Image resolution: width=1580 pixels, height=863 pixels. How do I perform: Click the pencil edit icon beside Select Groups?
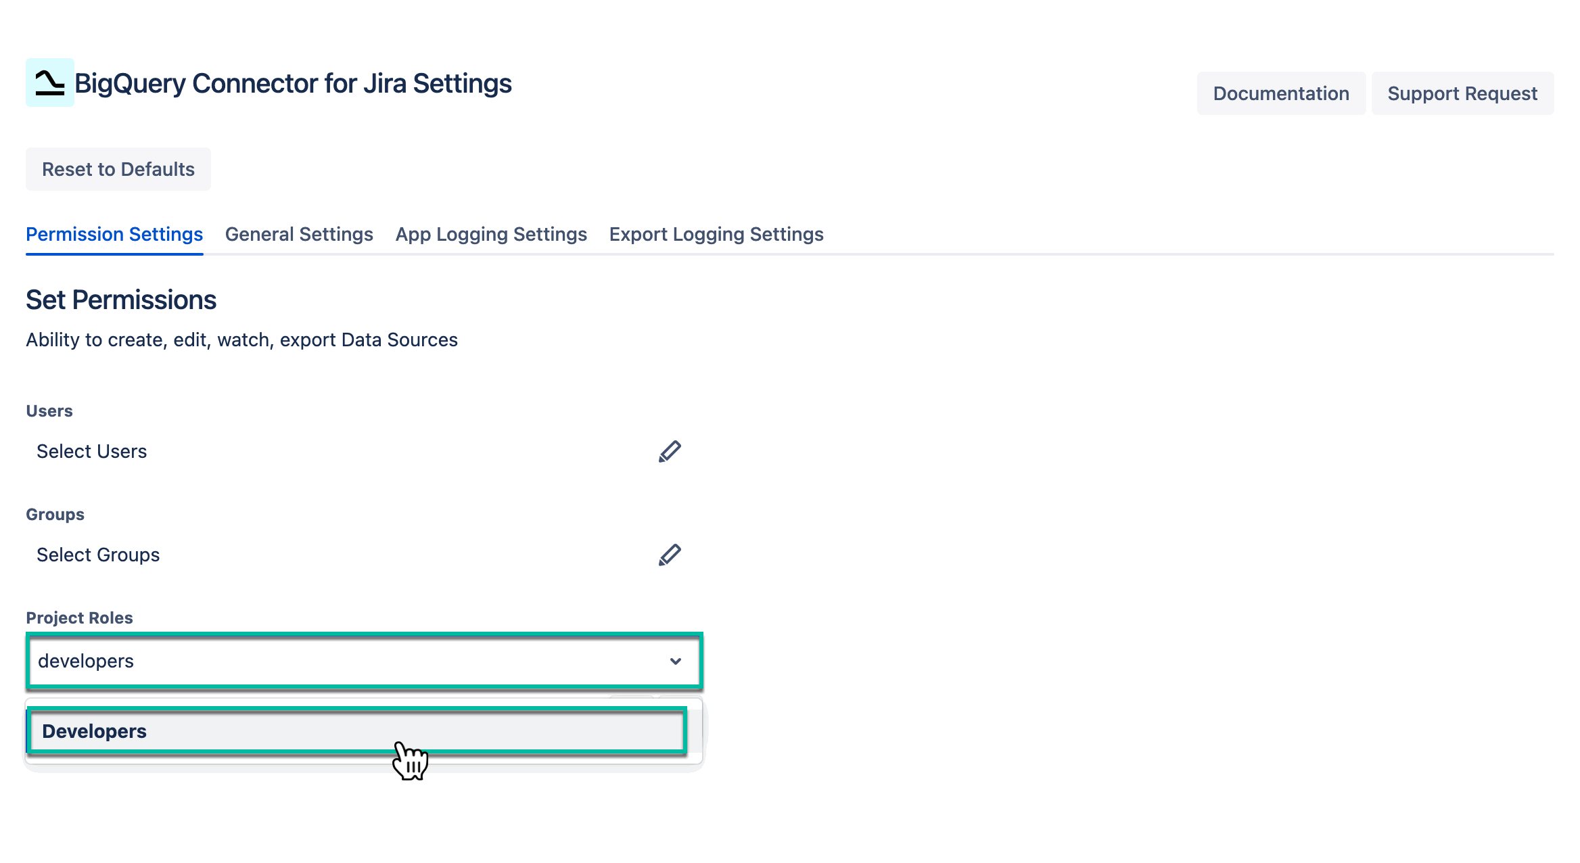click(x=670, y=555)
